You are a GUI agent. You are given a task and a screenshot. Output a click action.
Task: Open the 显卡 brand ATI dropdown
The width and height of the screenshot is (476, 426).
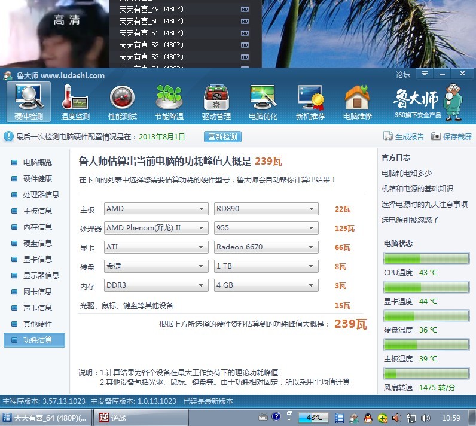[156, 247]
